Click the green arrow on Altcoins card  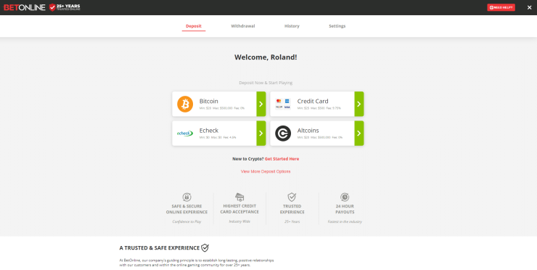point(359,134)
